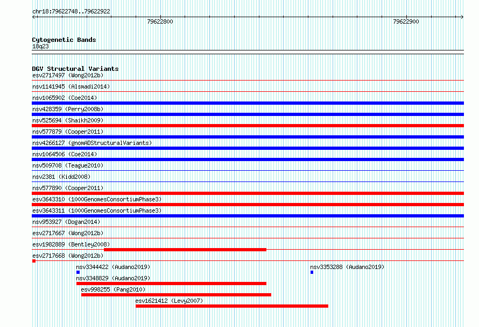
Task: Select the esv1621412 (Levy2007) red bar
Action: point(232,306)
